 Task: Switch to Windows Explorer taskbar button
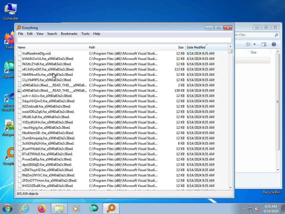point(59,208)
